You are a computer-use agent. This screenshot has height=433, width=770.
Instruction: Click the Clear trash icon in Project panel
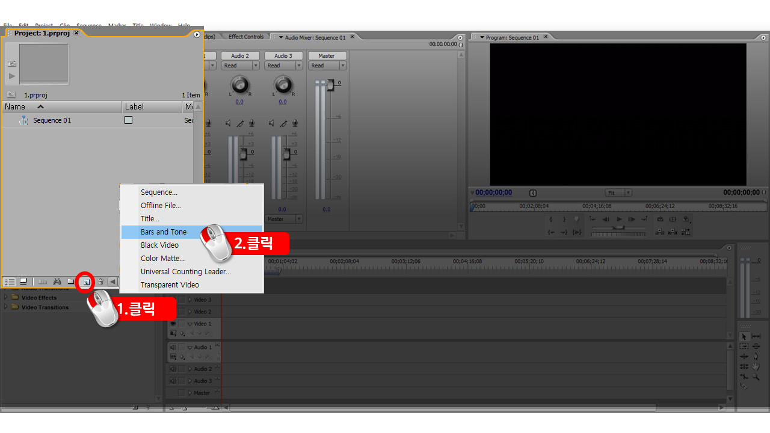click(x=100, y=281)
